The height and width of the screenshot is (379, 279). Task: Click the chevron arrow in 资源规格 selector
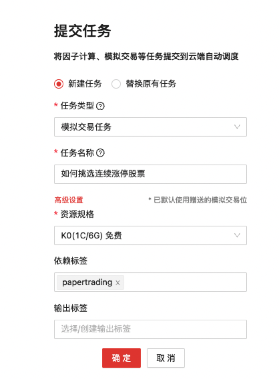(x=237, y=235)
